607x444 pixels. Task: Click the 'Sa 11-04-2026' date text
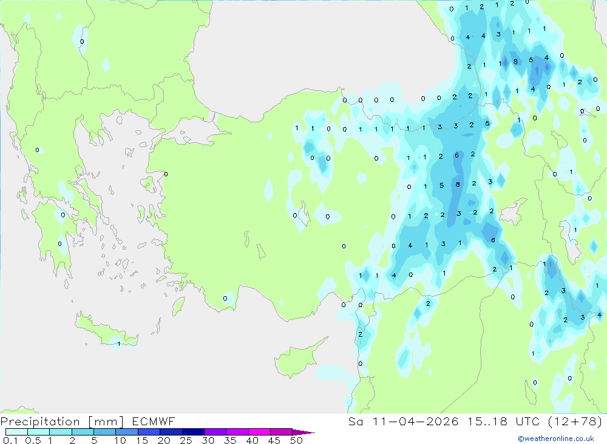(x=404, y=421)
